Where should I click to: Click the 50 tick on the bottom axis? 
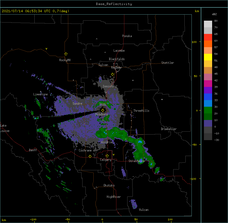coord(136,219)
